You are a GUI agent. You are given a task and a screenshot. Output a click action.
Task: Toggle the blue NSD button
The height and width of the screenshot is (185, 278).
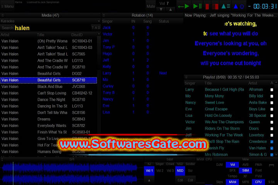[x=180, y=171]
